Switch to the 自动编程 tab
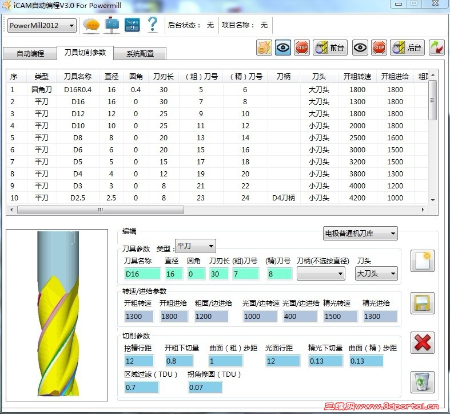 pos(30,53)
